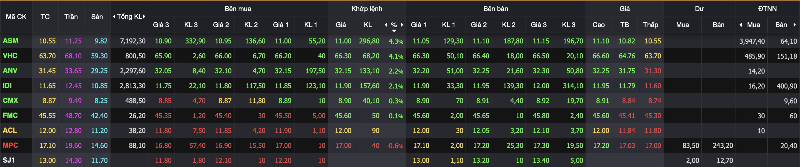The image size is (800, 167).
Task: Click the FMC ticker symbol
Action: click(x=10, y=115)
